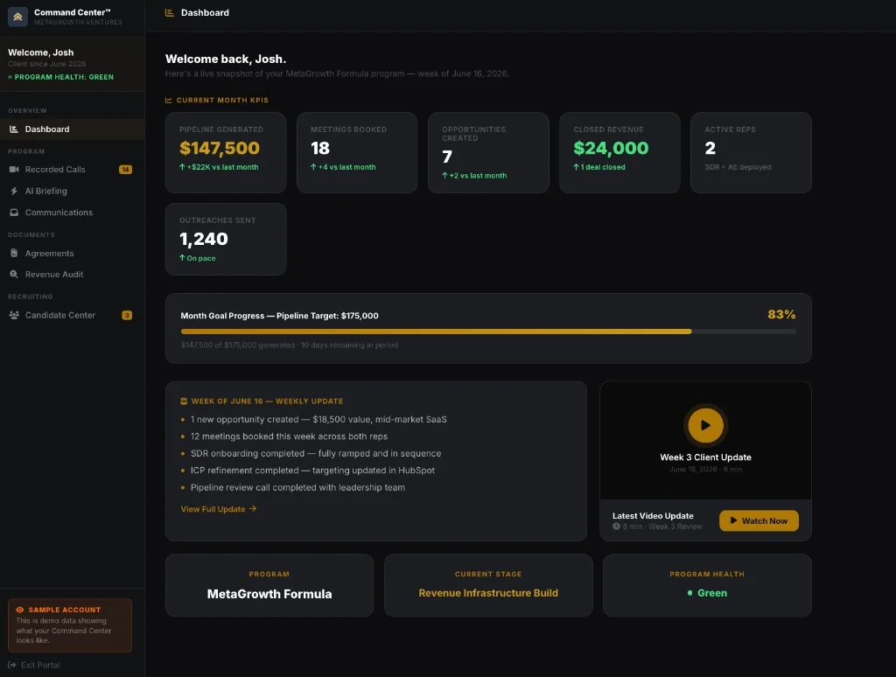Click the Watch Now button
The image size is (896, 677).
[x=759, y=520]
